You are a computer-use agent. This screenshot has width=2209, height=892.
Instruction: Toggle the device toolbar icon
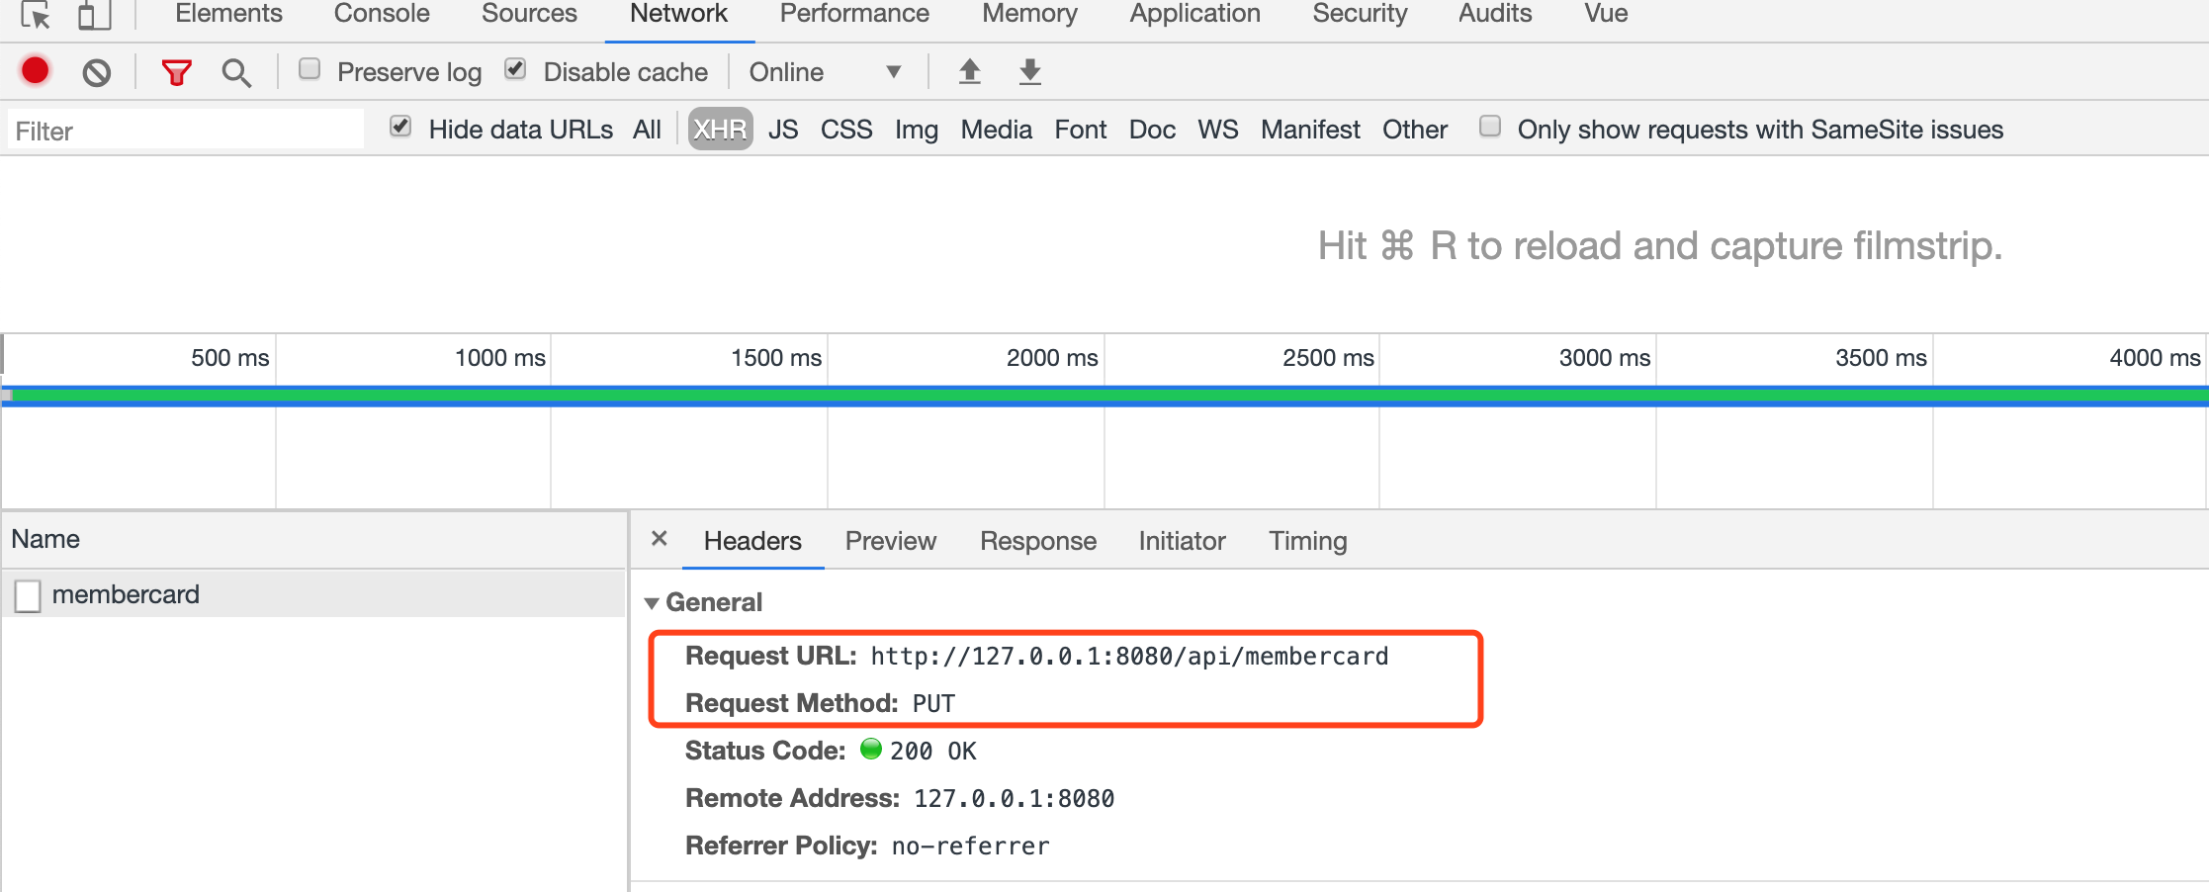[x=94, y=15]
